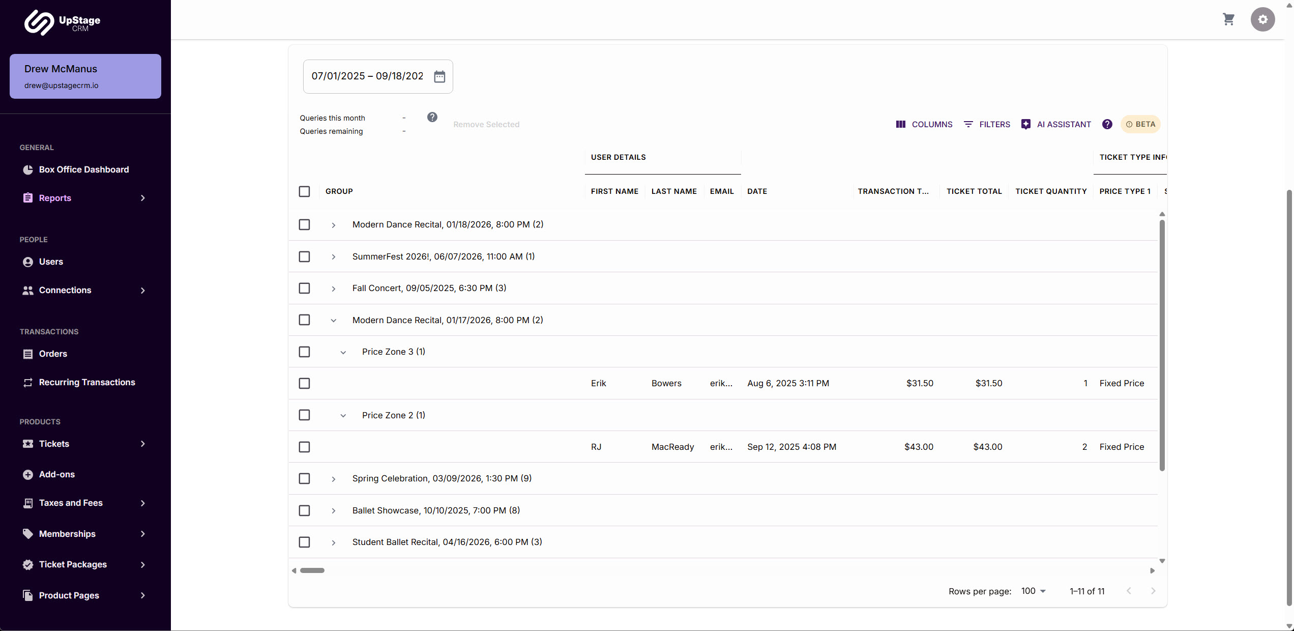This screenshot has width=1294, height=631.
Task: Go to Orders in the sidebar
Action: pyautogui.click(x=53, y=354)
